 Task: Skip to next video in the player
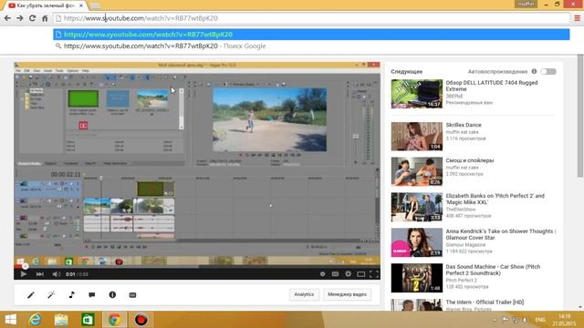[40, 274]
